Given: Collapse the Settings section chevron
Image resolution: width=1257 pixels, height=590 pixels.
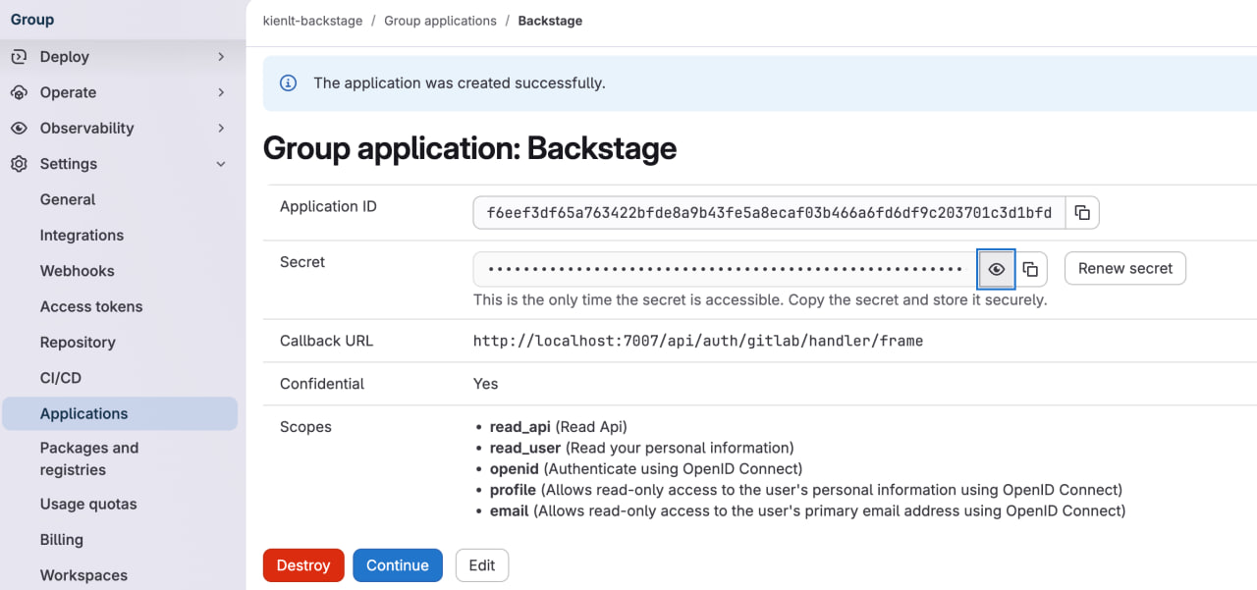Looking at the screenshot, I should [x=221, y=164].
